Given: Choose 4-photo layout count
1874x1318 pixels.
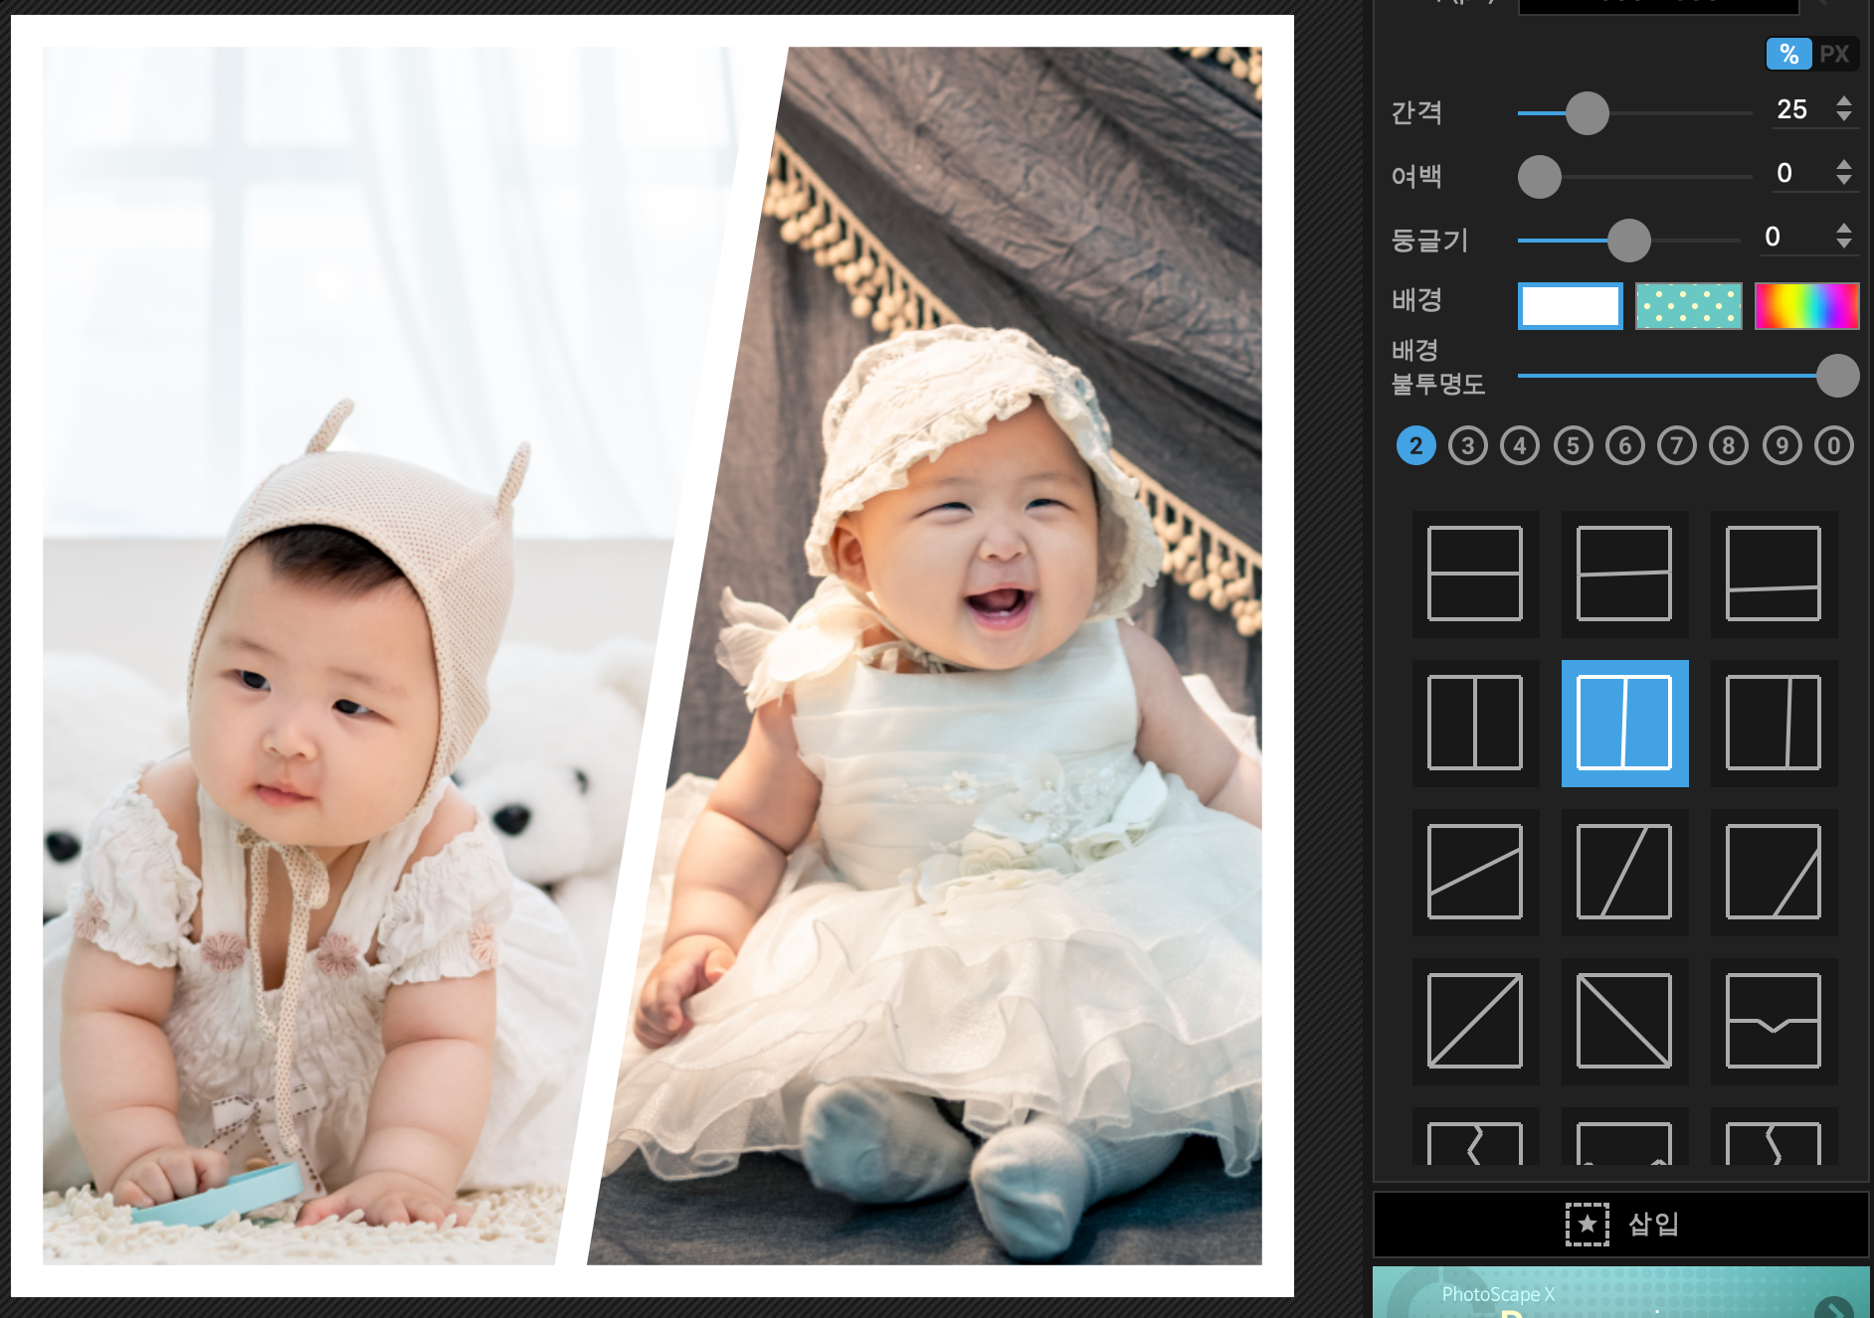Looking at the screenshot, I should pyautogui.click(x=1520, y=445).
